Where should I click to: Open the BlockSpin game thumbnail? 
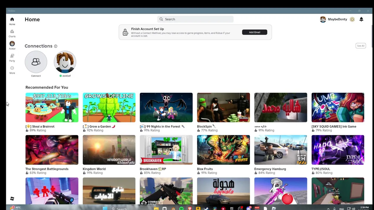tap(224, 108)
